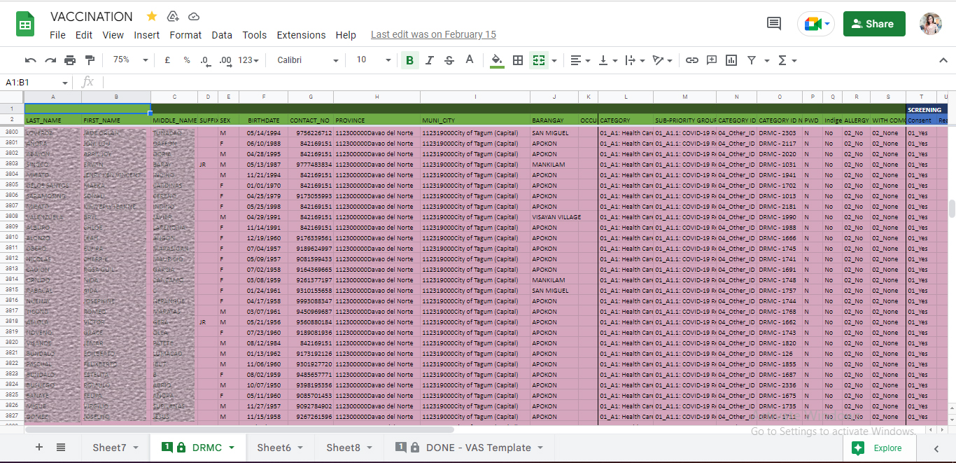Toggle bold formatting
Image resolution: width=956 pixels, height=463 pixels.
[409, 60]
